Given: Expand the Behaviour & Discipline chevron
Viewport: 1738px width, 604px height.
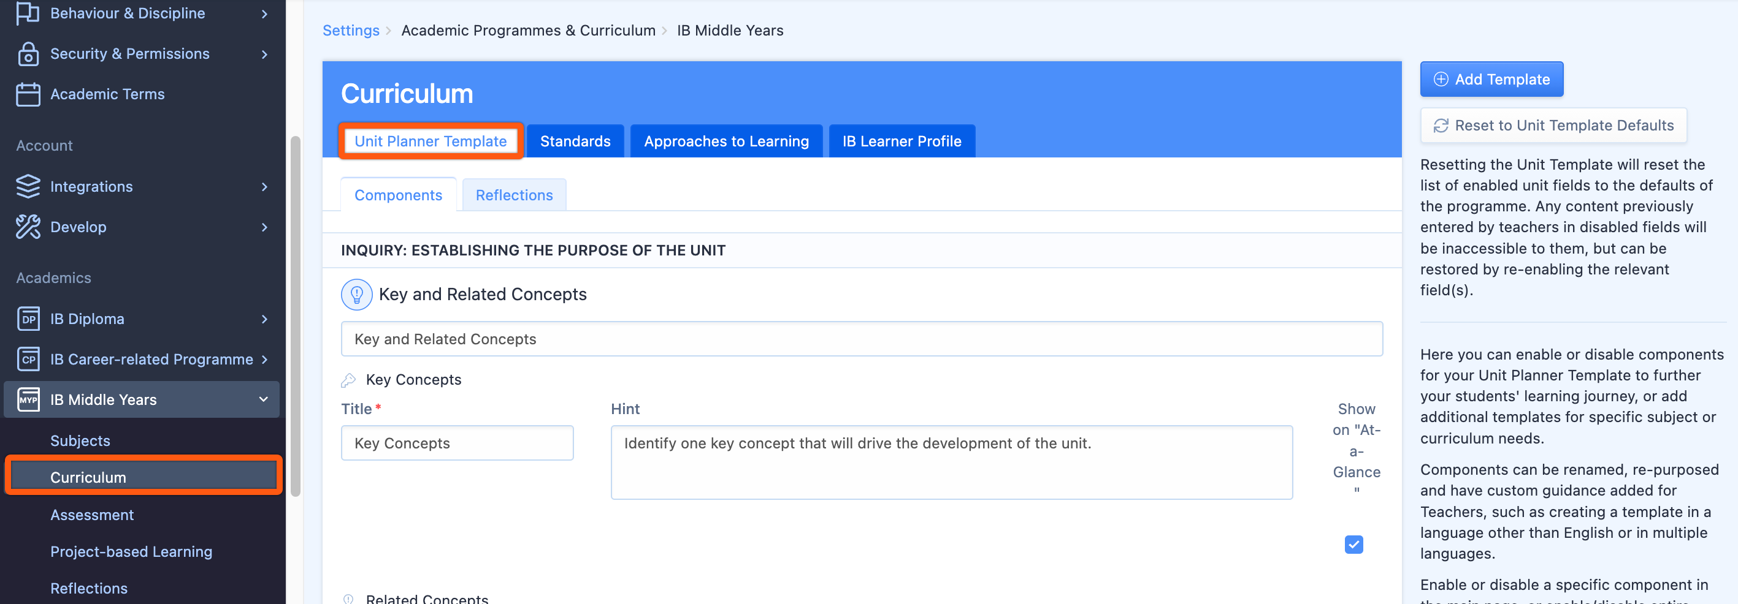Looking at the screenshot, I should click(264, 13).
